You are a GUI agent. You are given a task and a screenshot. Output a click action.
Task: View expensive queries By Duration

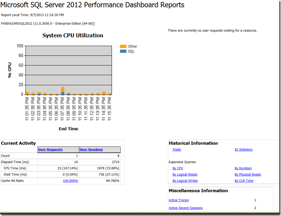tap(243, 168)
